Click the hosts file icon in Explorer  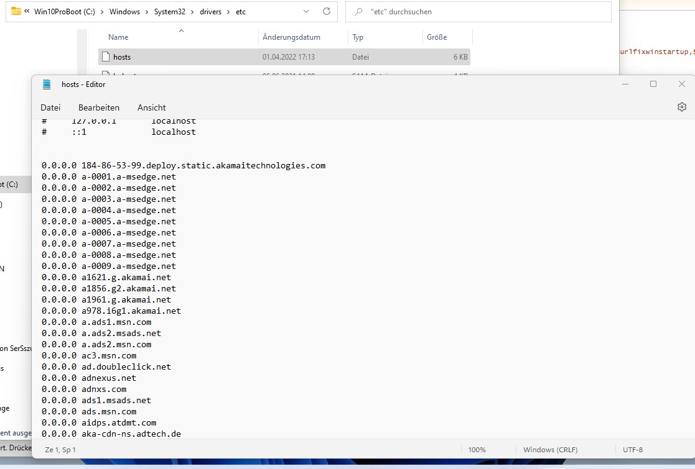[x=106, y=57]
